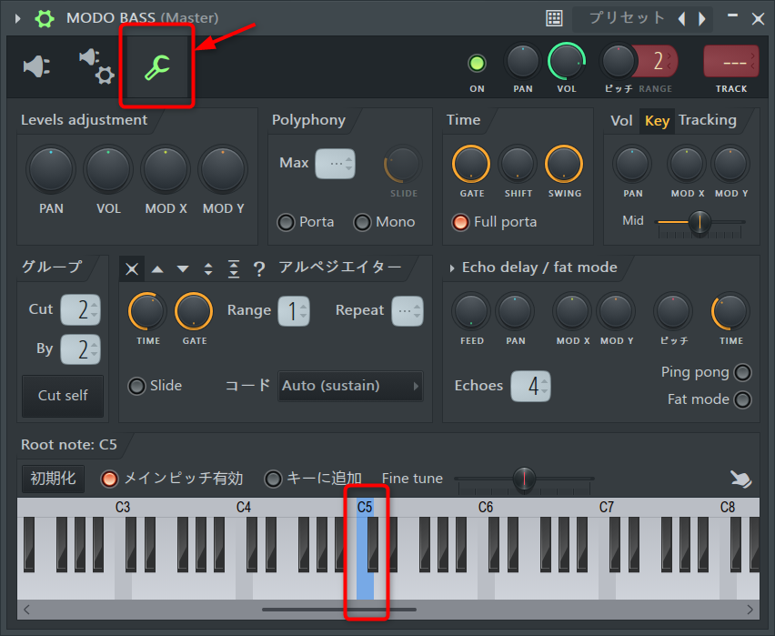Enable Ping pong echo mode

pyautogui.click(x=743, y=372)
